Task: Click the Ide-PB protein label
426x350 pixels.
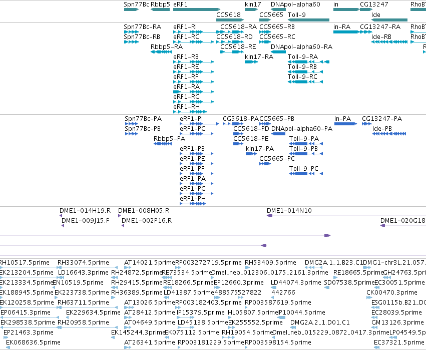Action: (382, 129)
